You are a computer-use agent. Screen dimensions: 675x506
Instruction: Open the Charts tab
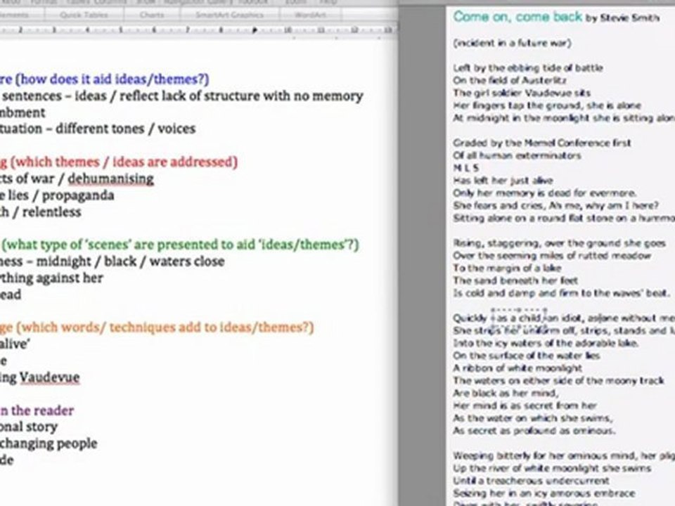(x=152, y=15)
